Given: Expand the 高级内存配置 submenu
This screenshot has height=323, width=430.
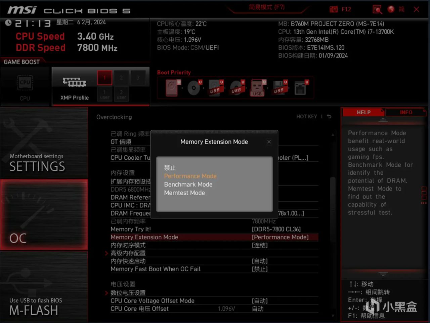Looking at the screenshot, I should 128,253.
